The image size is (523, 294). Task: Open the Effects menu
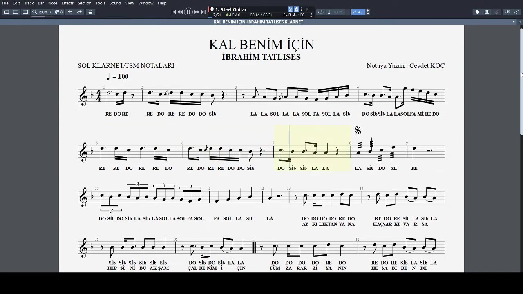pyautogui.click(x=67, y=3)
